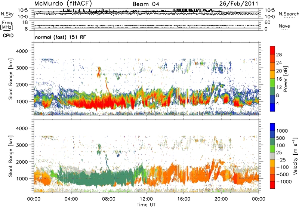Pick the Velocity segment between -25 and -100
This screenshot has width=299, height=207.
point(272,163)
